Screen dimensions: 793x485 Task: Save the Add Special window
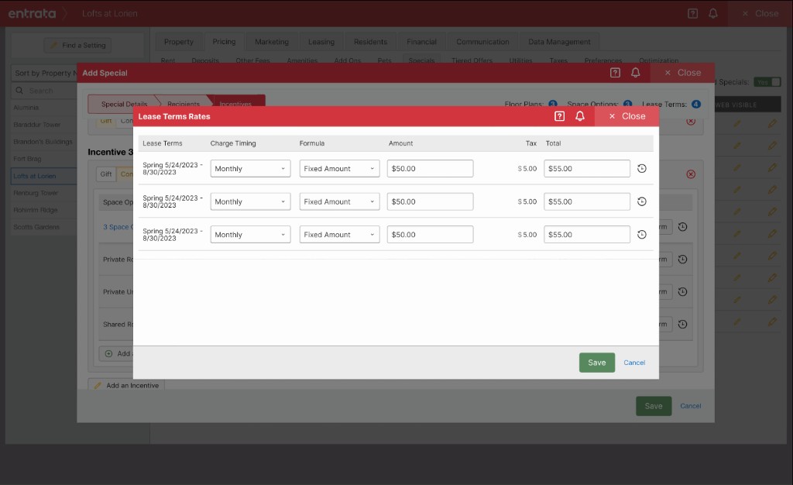coord(654,406)
